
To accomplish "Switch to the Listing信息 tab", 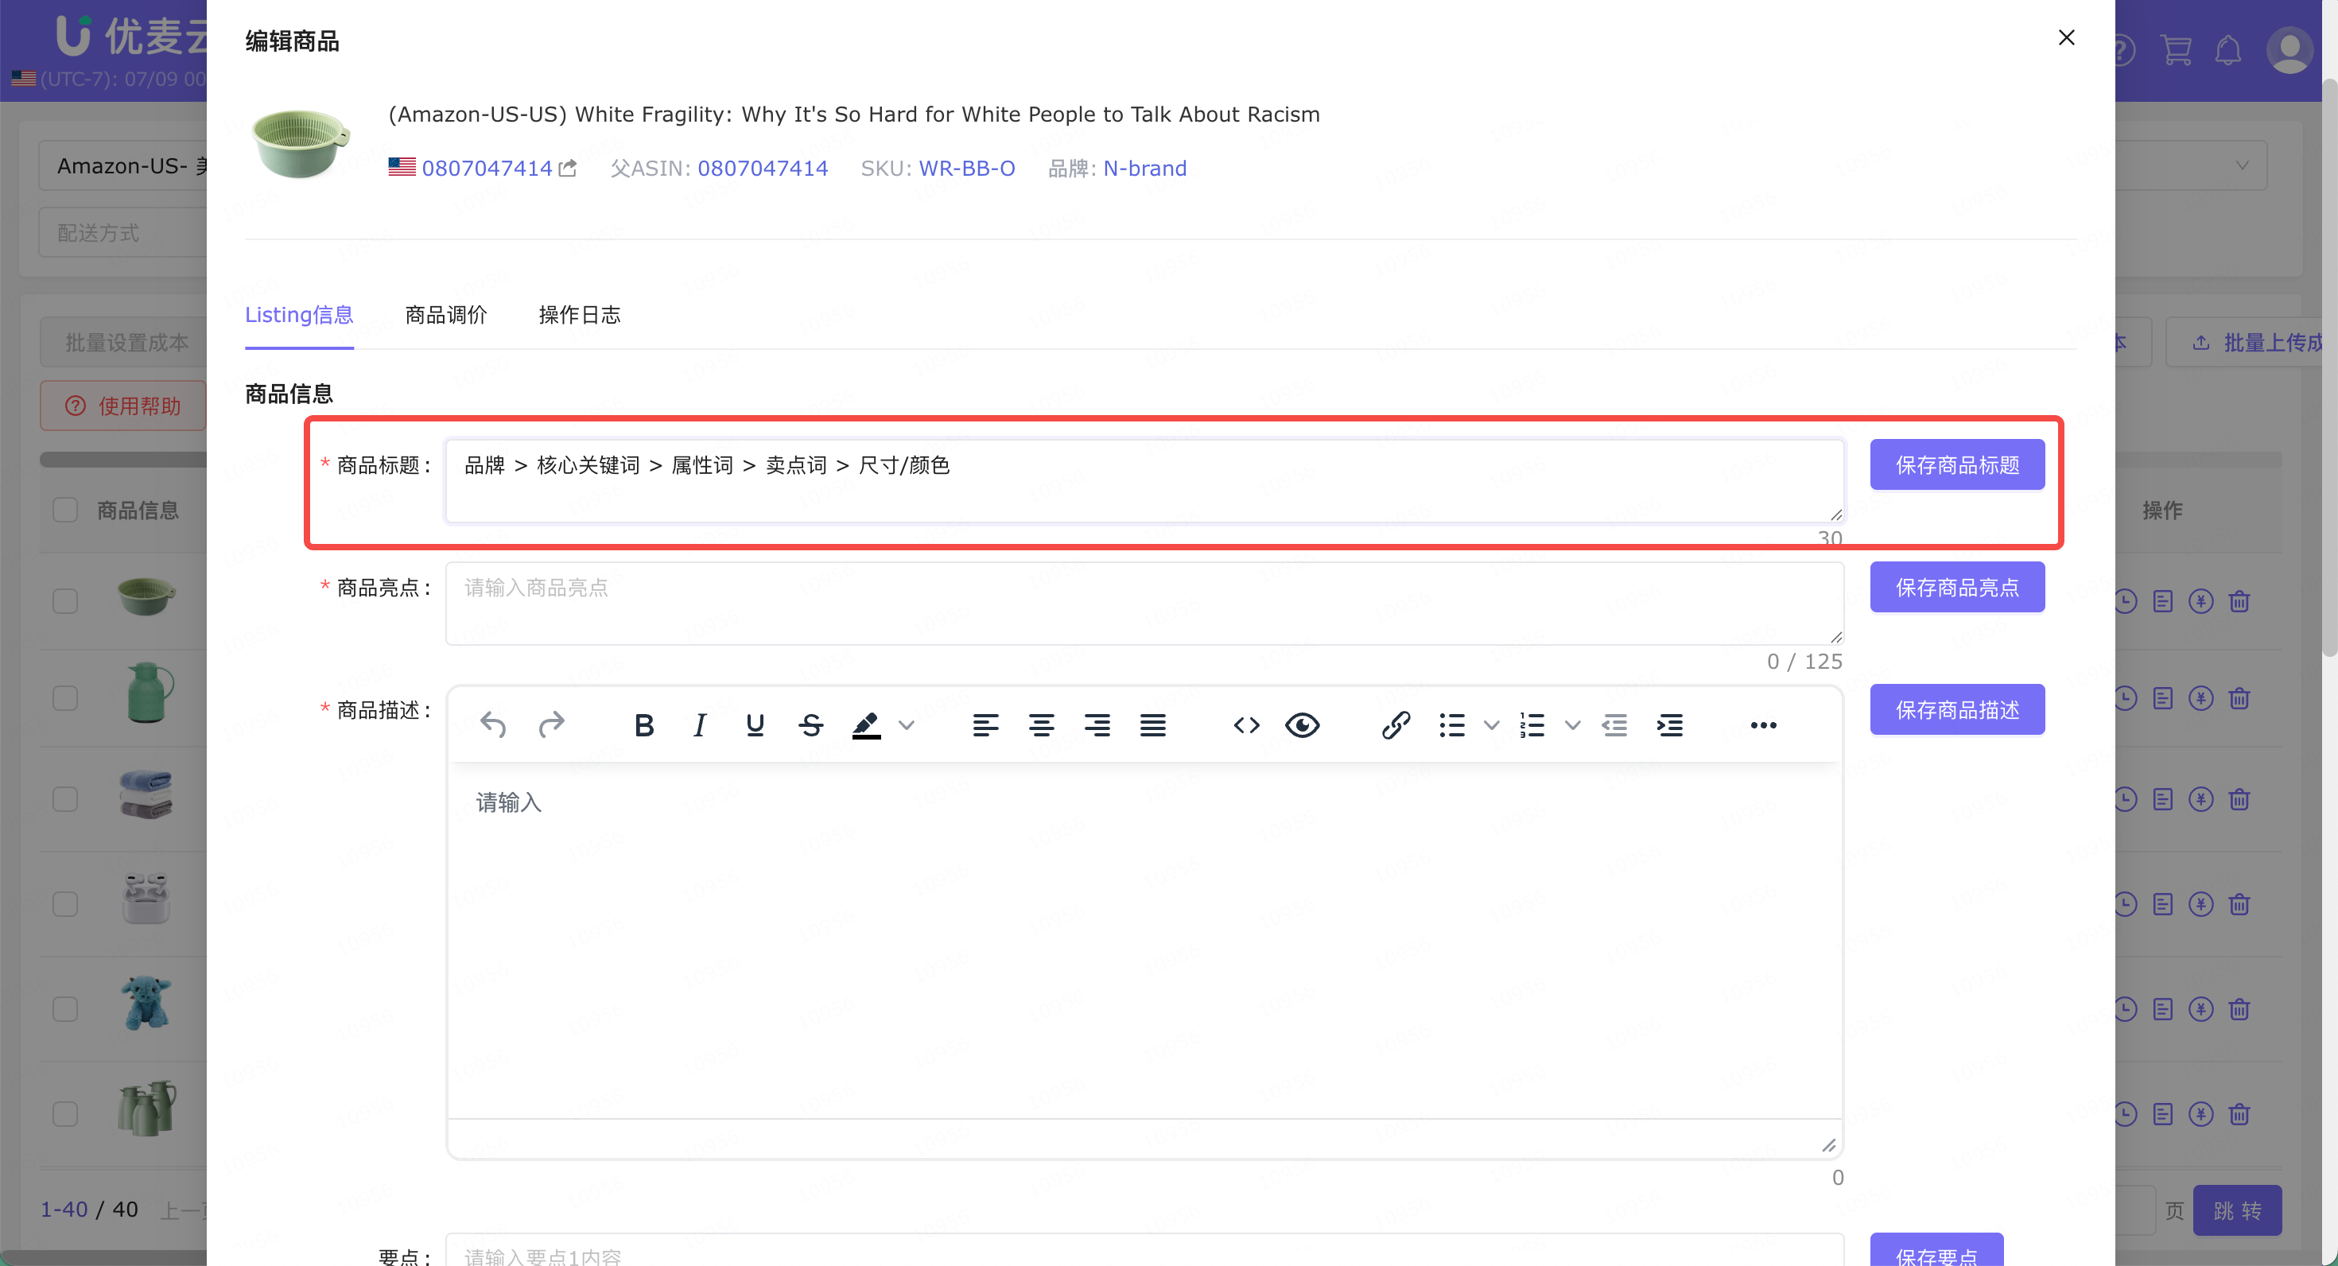I will tap(300, 315).
